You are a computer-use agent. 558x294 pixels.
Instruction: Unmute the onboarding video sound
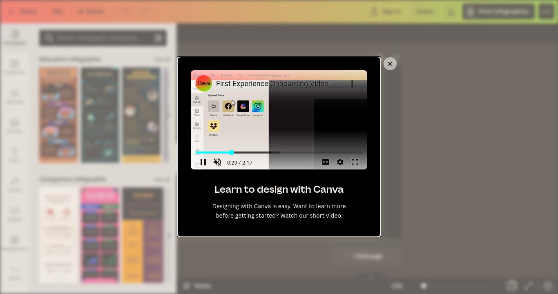coord(217,162)
